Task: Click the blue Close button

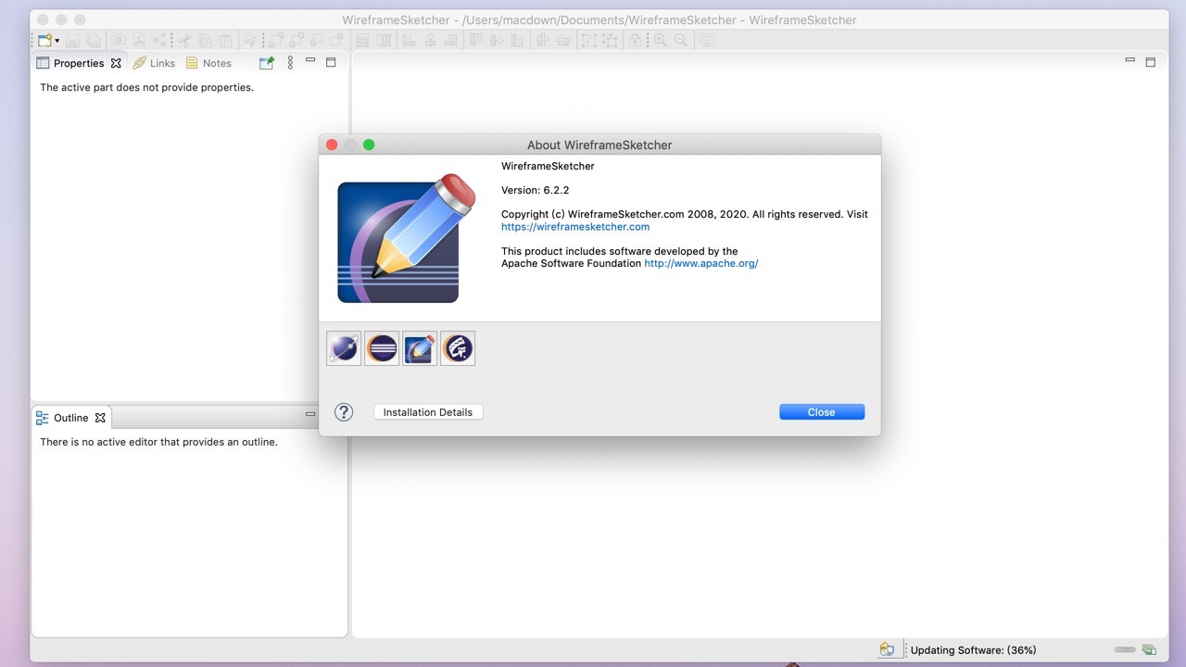Action: coord(822,412)
